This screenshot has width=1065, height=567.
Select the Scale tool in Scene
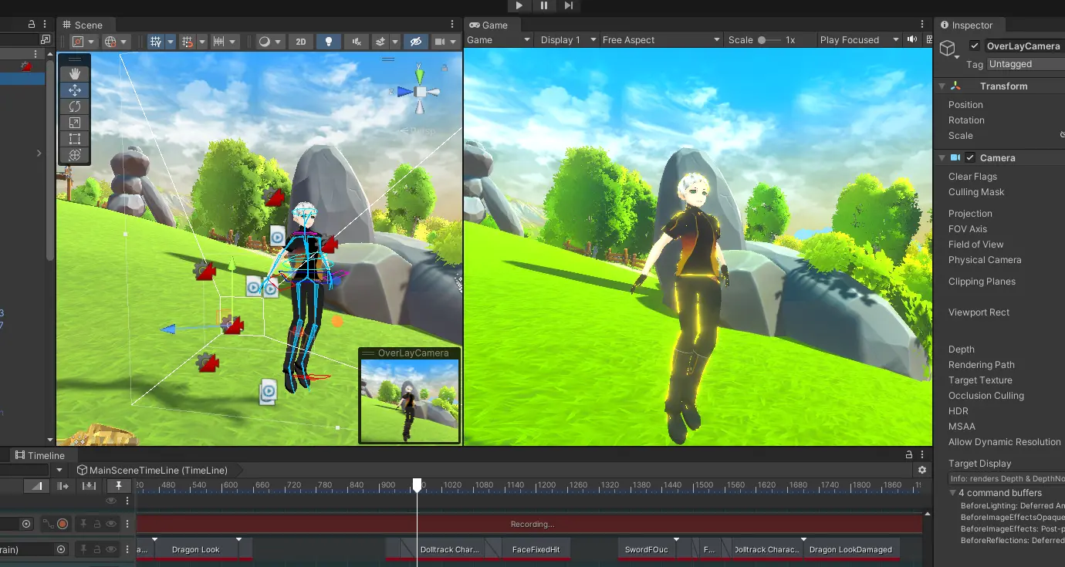pos(75,123)
